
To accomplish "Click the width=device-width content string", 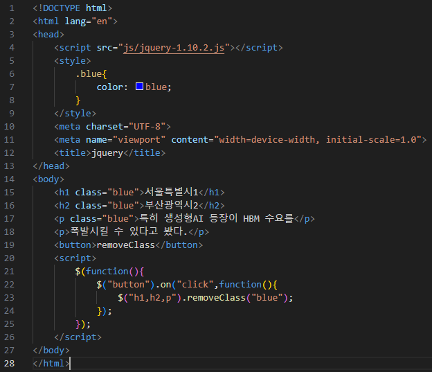I will [x=319, y=140].
